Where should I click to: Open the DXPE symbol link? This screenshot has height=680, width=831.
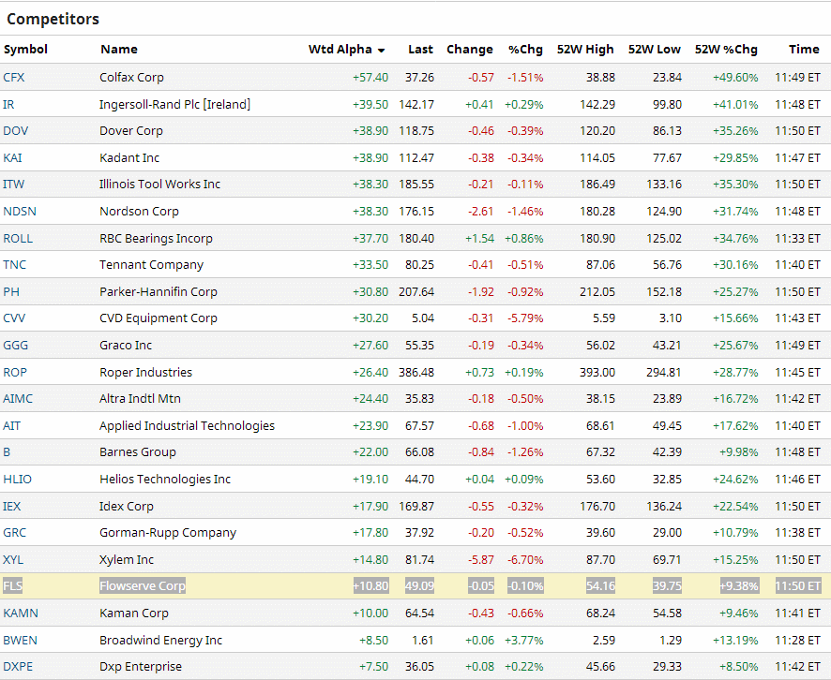pos(18,666)
